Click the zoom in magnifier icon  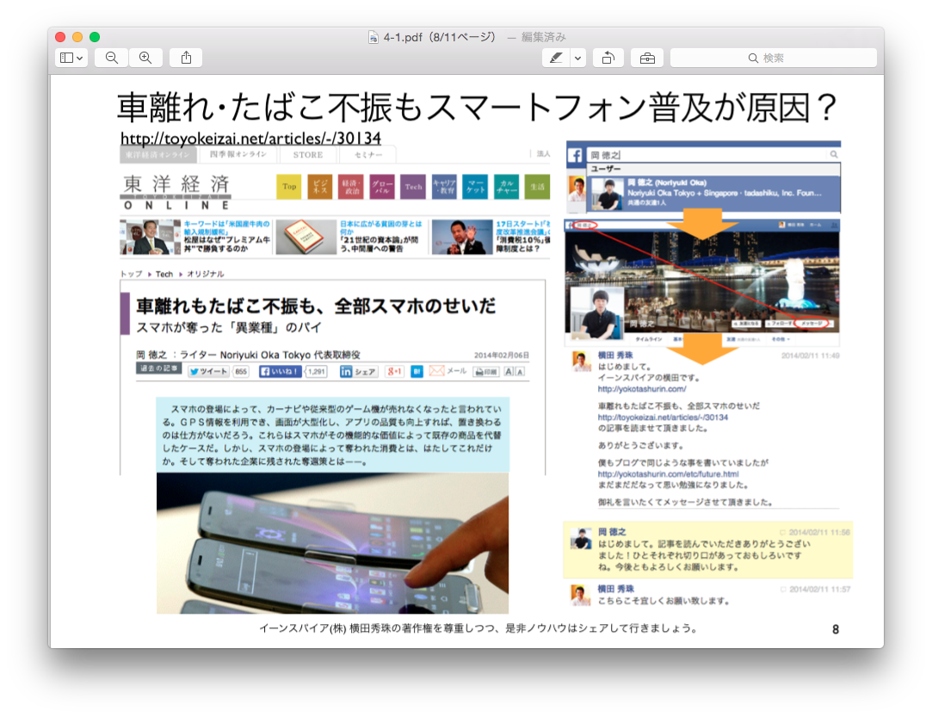point(145,58)
